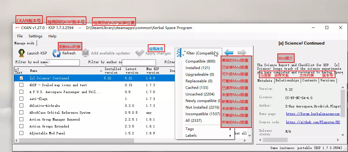The width and height of the screenshot is (348, 152).
Task: Open the forum.kerbalspaceprogram home page link
Action: click(x=313, y=114)
